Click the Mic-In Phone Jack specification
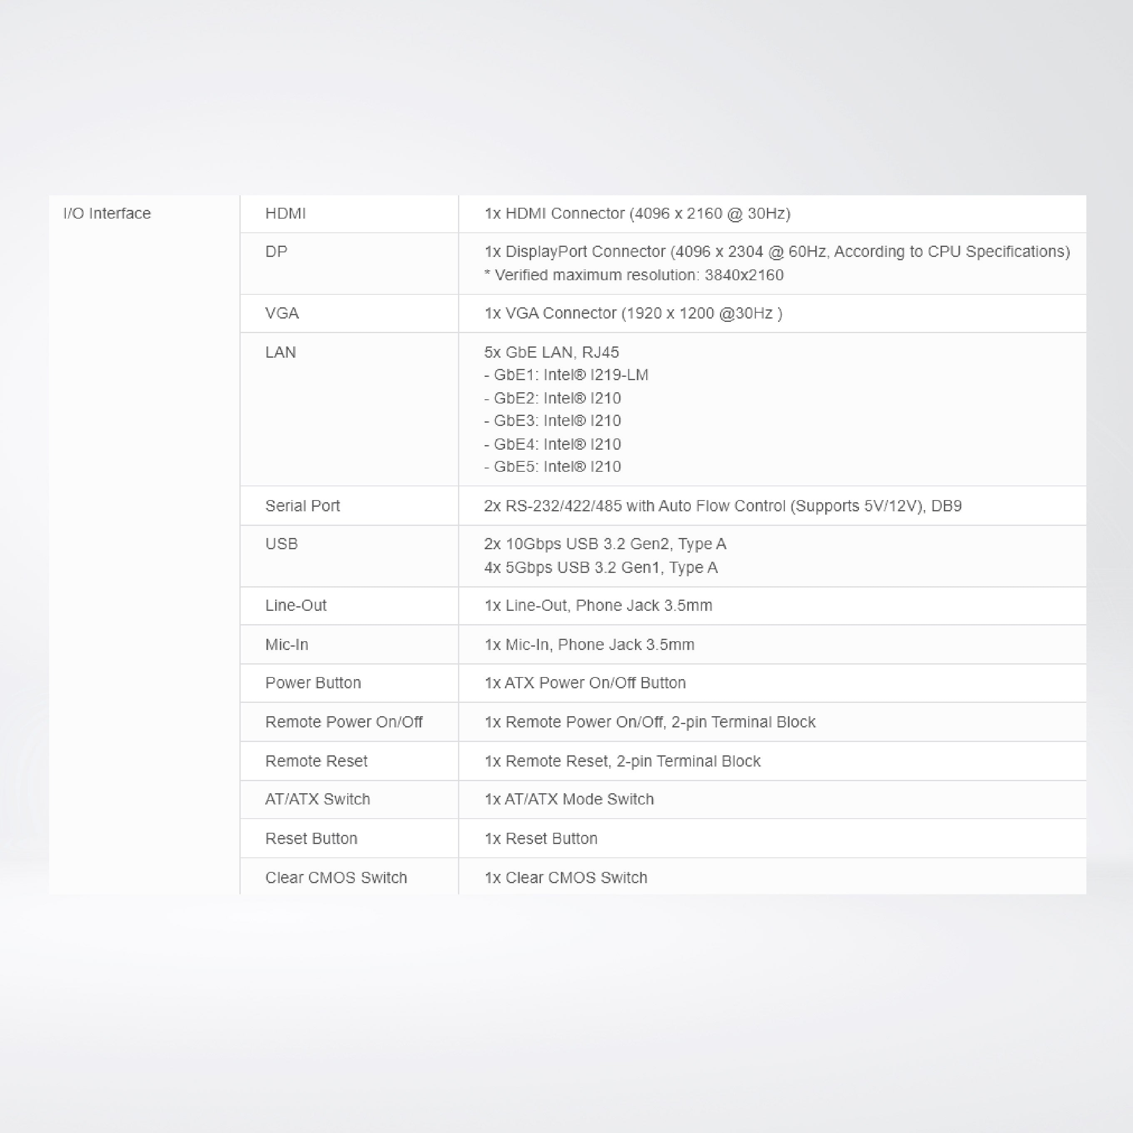The image size is (1133, 1133). [x=589, y=645]
